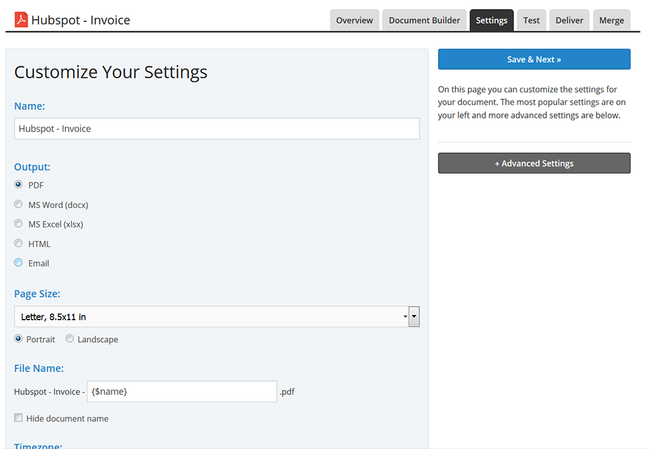This screenshot has height=449, width=650.
Task: Pick HTML as output type
Action: pyautogui.click(x=19, y=243)
